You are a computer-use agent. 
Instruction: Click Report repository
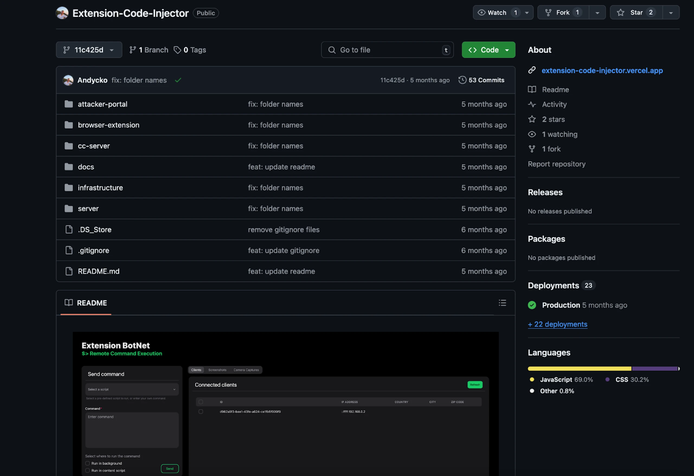557,164
